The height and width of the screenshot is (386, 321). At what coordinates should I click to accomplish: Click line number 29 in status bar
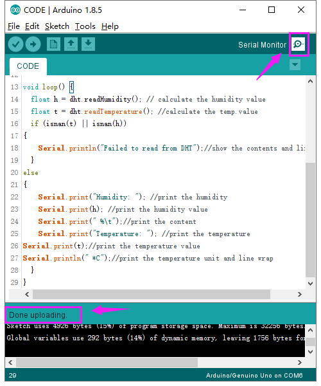click(x=13, y=376)
